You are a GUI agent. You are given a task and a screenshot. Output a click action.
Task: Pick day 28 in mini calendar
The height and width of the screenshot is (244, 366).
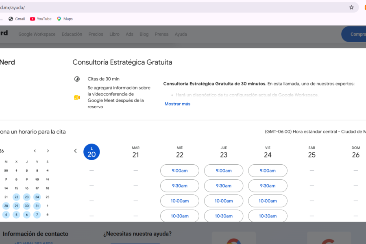click(x=6, y=206)
